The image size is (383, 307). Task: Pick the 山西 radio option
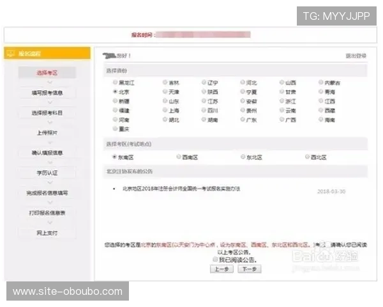click(282, 83)
